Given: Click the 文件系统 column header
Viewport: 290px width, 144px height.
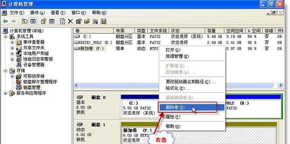Looking at the screenshot, I should (x=159, y=31).
